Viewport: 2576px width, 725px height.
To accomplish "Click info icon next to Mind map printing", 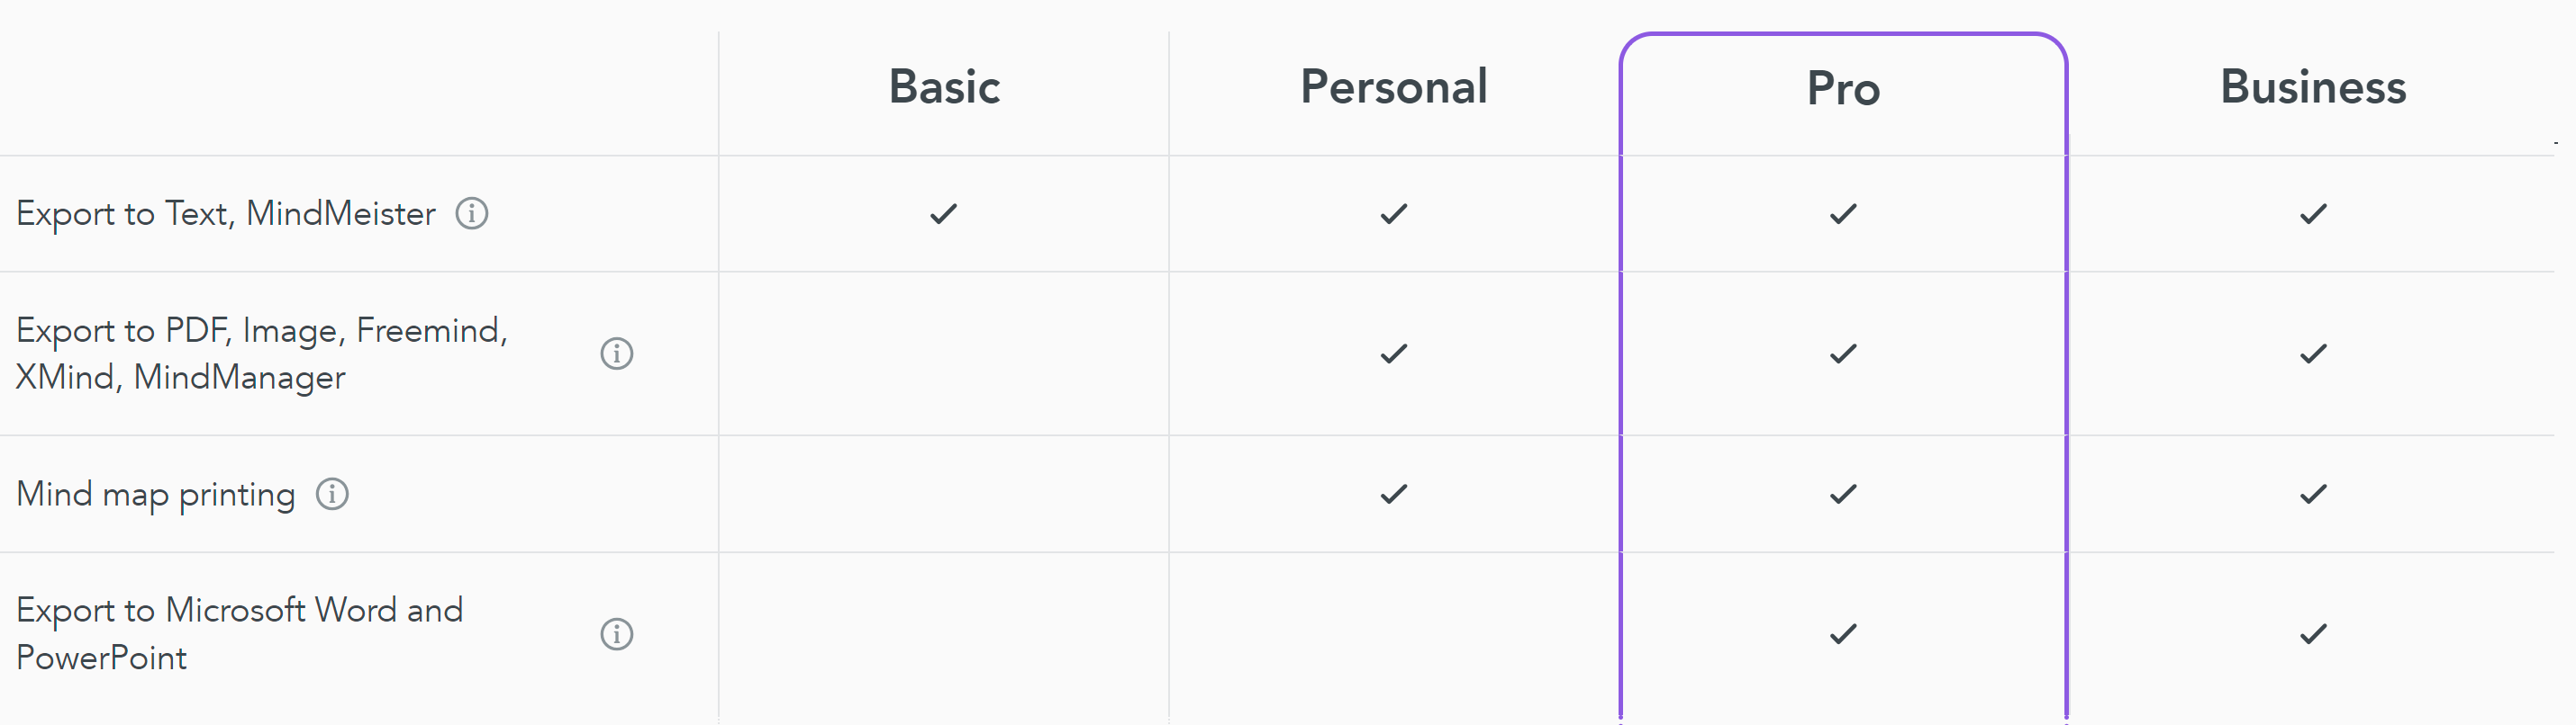I will (x=332, y=493).
